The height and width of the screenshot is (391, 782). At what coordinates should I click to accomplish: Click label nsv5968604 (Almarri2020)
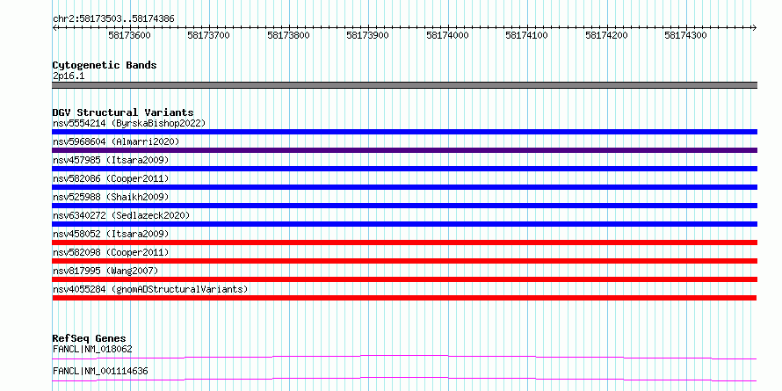pyautogui.click(x=116, y=141)
